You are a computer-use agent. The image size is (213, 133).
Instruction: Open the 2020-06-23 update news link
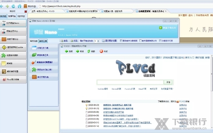coord(117,105)
